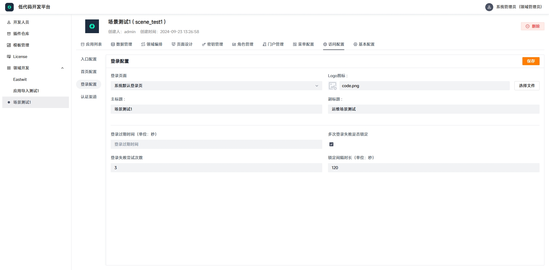Open 模板管理 in sidebar

tap(35, 45)
